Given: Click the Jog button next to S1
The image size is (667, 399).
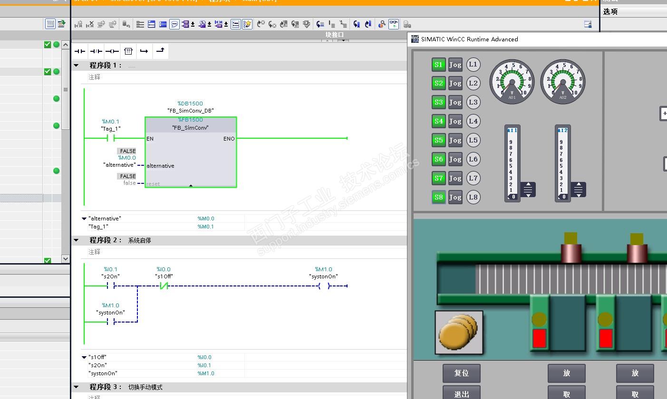Looking at the screenshot, I should pos(455,65).
